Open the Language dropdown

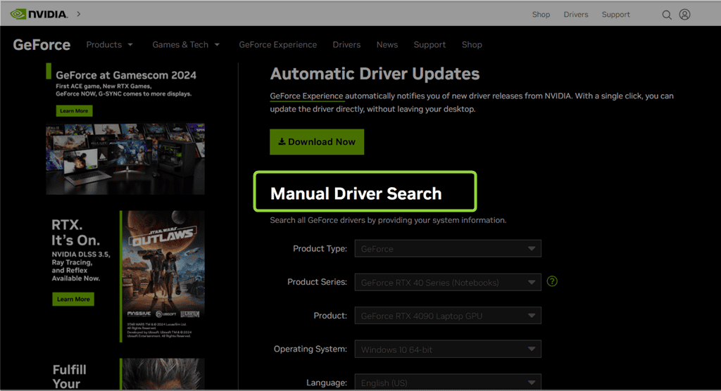[448, 382]
